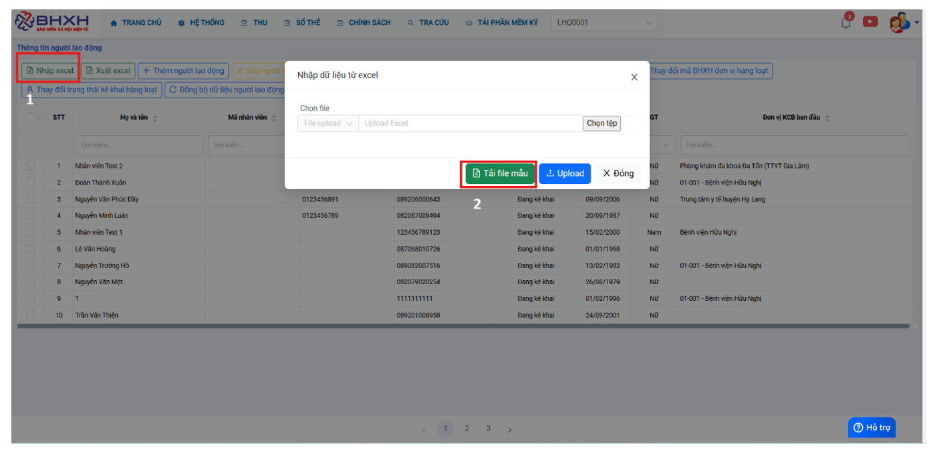Image resolution: width=935 pixels, height=450 pixels.
Task: Click the Upload Excel file input field
Action: (470, 123)
